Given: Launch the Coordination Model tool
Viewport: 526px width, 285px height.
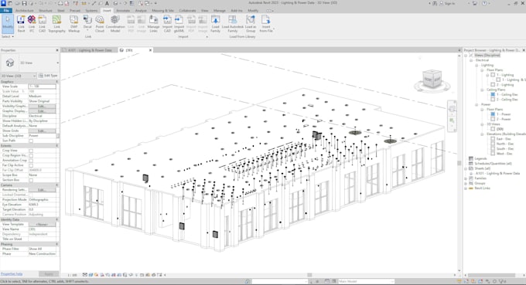Looking at the screenshot, I should [x=115, y=24].
